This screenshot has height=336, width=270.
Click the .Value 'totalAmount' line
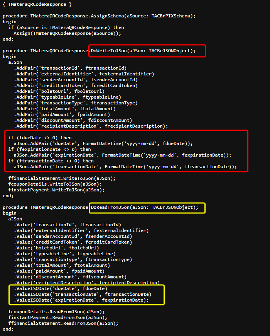pos(62,265)
